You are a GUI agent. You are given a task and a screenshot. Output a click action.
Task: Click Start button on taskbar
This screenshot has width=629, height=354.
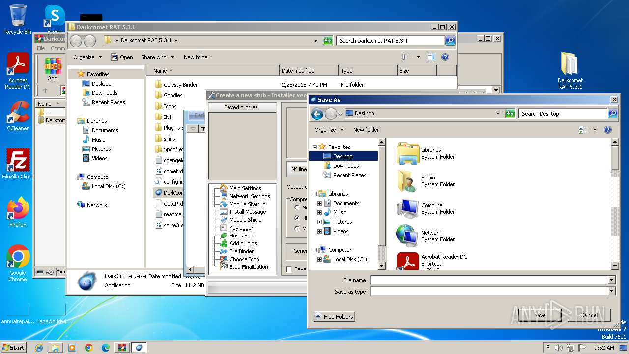point(13,347)
